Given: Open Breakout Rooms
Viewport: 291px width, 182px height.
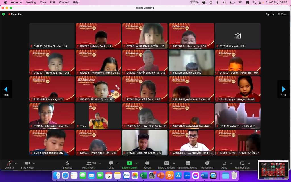Looking at the screenshot, I should coord(188,163).
